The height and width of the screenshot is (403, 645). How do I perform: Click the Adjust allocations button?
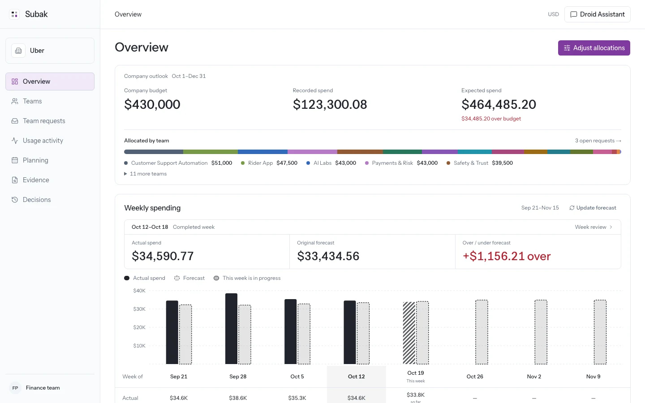click(594, 48)
